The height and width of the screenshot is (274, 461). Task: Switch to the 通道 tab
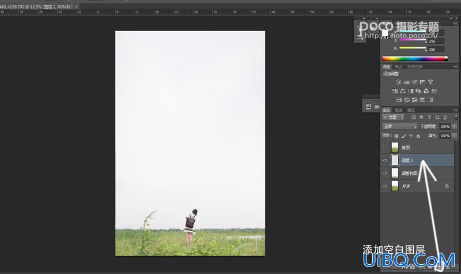click(399, 110)
